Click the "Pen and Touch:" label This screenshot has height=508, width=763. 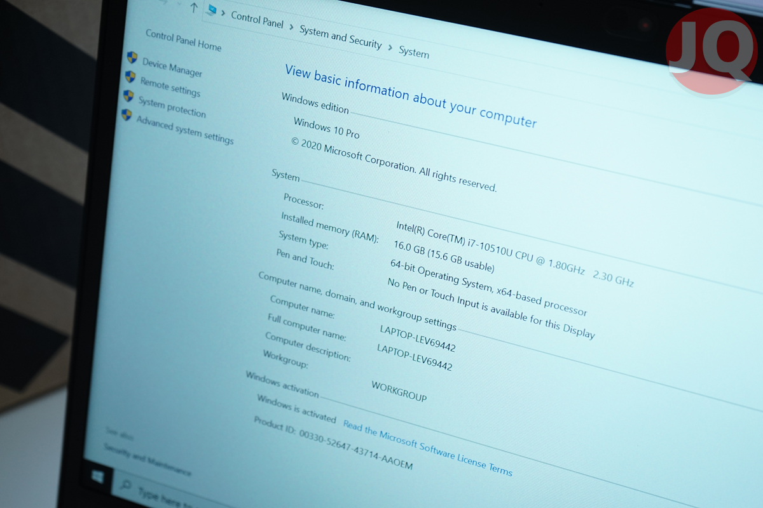(x=305, y=260)
